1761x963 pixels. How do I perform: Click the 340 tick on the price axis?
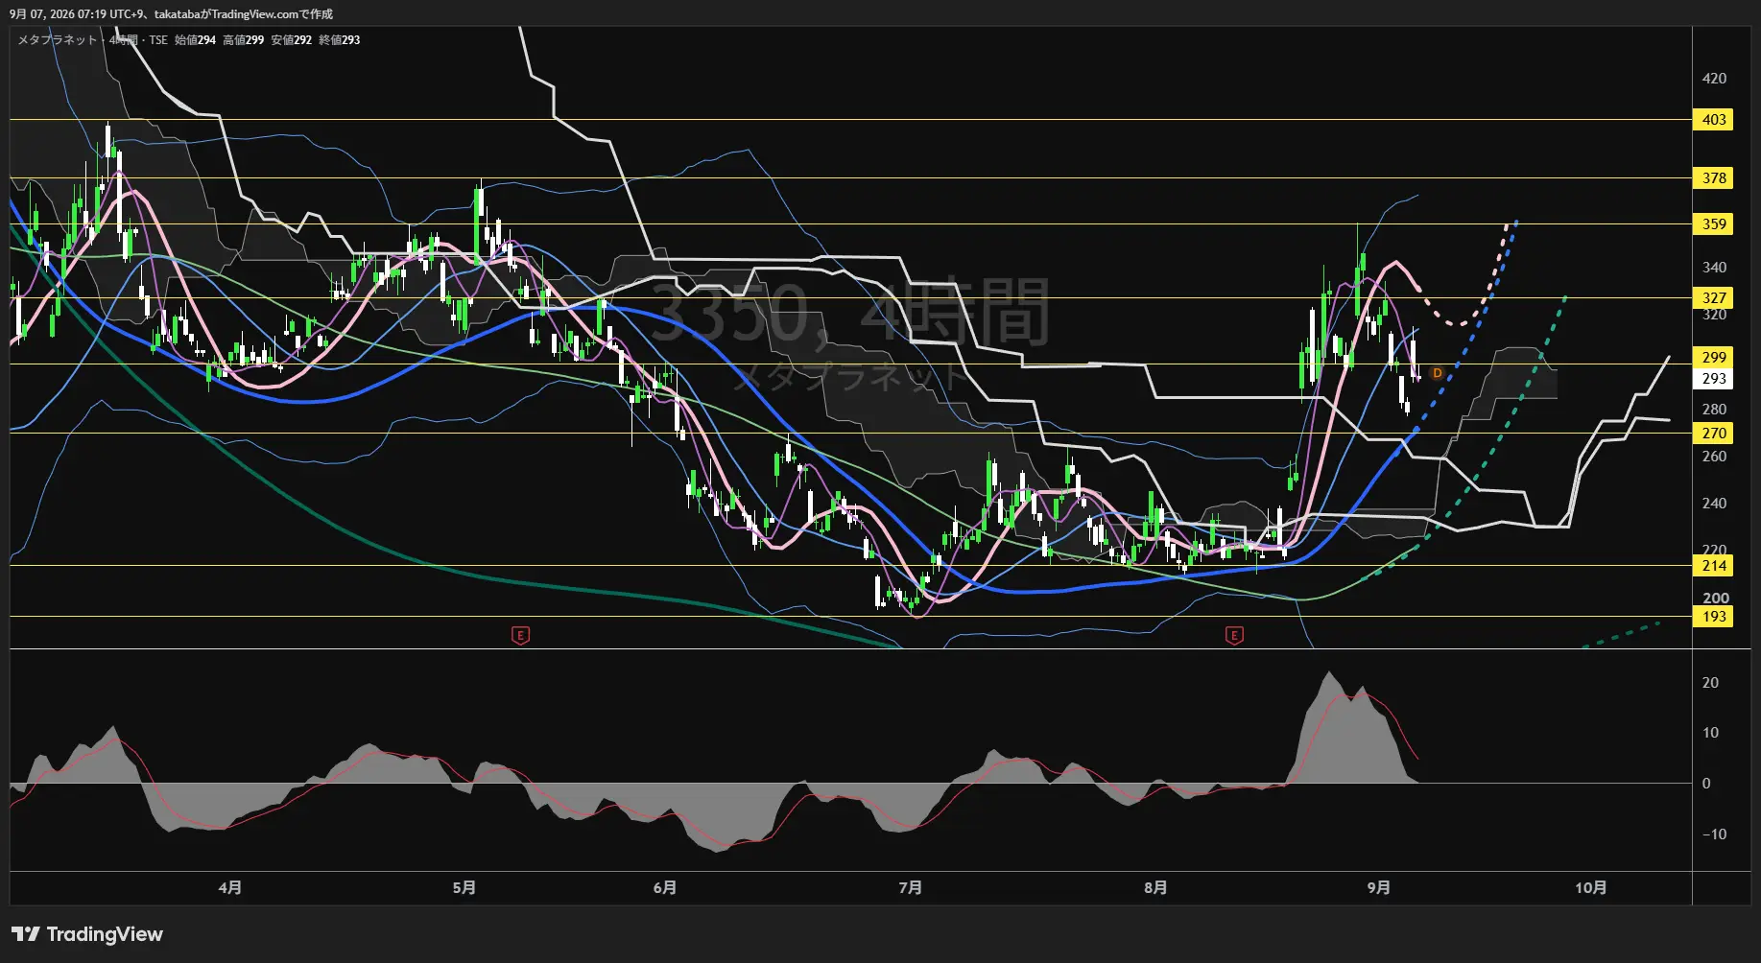(1714, 268)
